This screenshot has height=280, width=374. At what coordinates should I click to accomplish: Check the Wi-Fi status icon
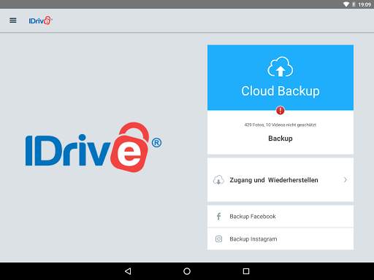(x=346, y=4)
